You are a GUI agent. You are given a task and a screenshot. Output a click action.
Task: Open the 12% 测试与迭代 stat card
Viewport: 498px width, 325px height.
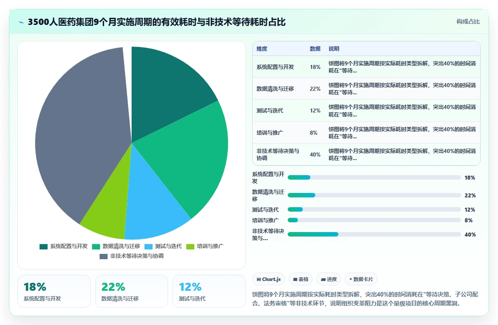[209, 291]
